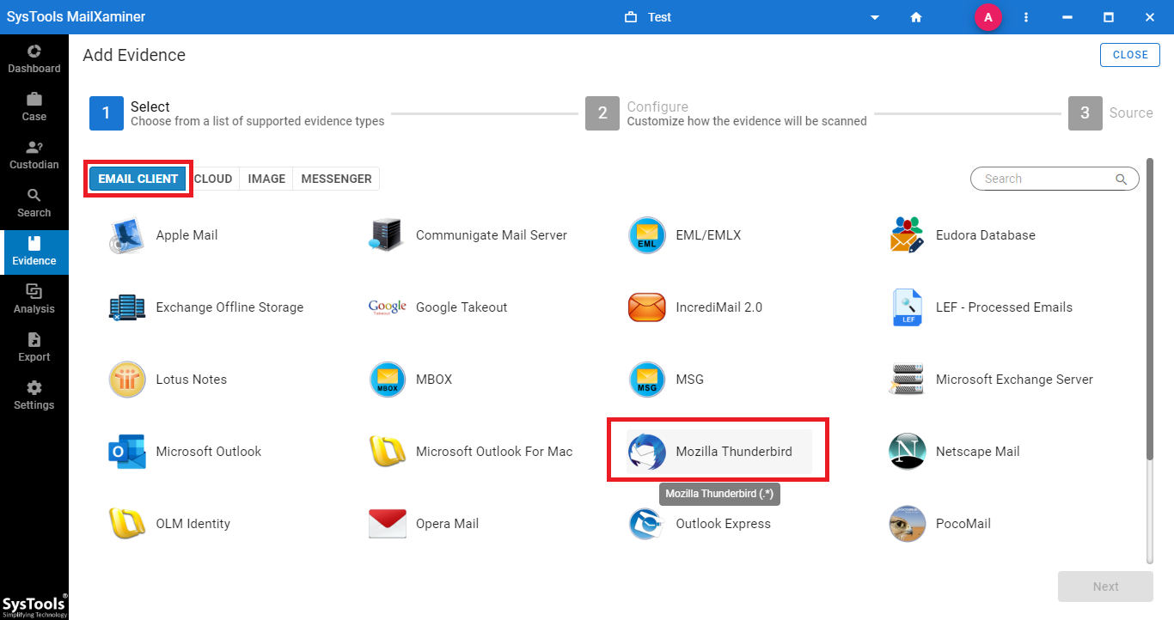The image size is (1174, 620).
Task: Open the Dashboard sidebar icon
Action: 34,52
